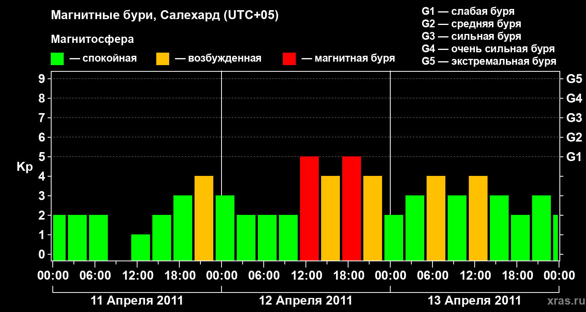Click the orange 'возбужденная' legend swatch

(163, 59)
